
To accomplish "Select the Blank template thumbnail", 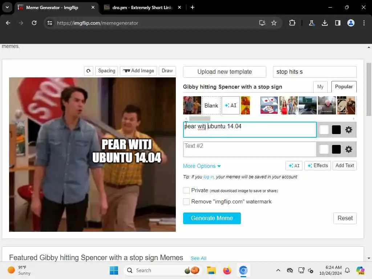I will [x=211, y=105].
